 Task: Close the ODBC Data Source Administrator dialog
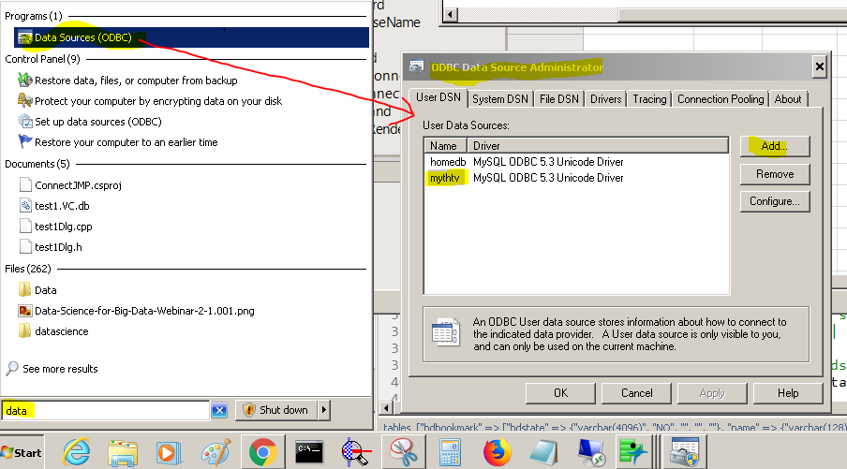820,66
